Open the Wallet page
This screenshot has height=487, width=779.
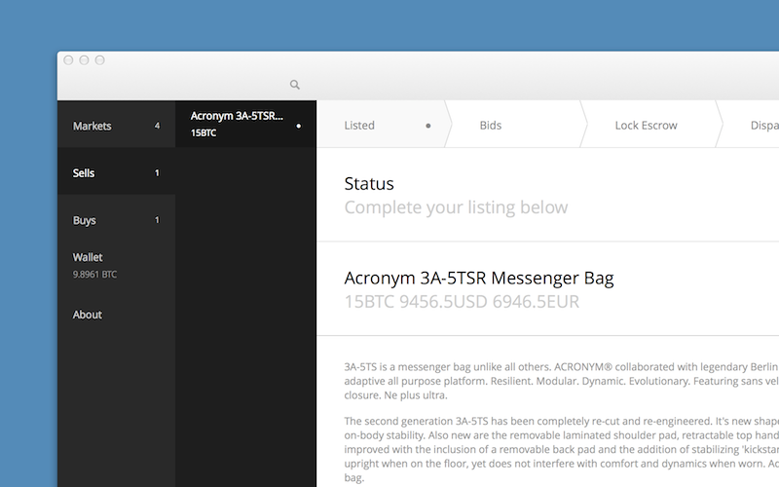click(116, 265)
